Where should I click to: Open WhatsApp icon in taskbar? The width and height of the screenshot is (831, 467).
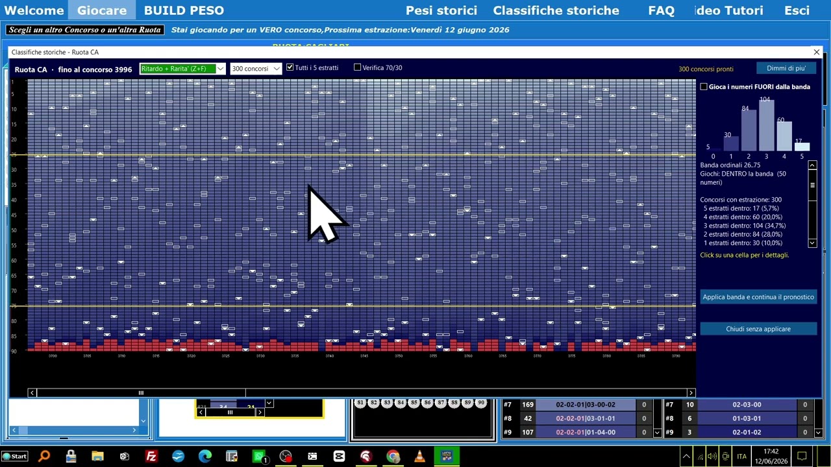coord(259,456)
